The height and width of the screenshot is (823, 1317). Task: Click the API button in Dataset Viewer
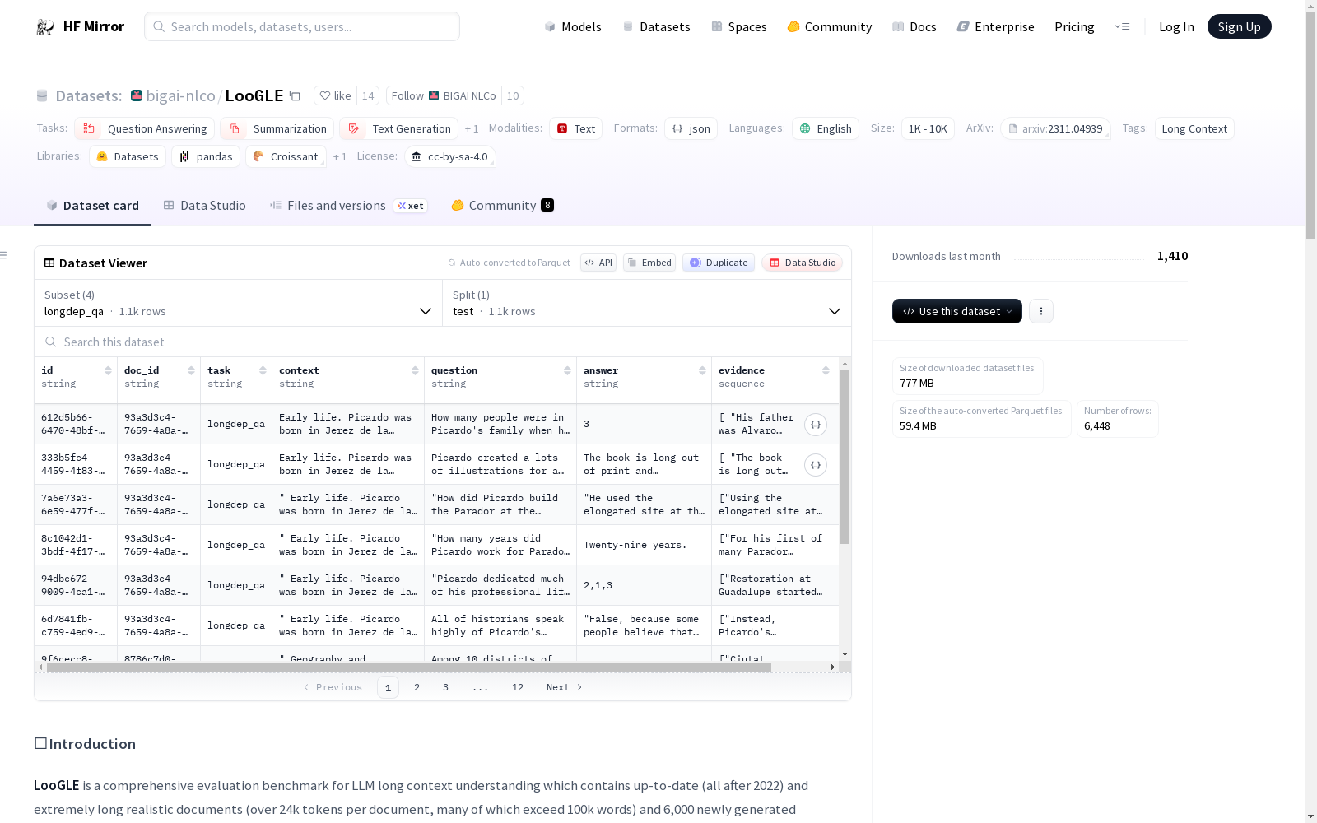(x=598, y=263)
